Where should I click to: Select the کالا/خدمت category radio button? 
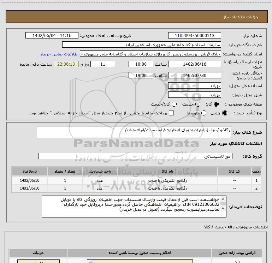(x=174, y=104)
